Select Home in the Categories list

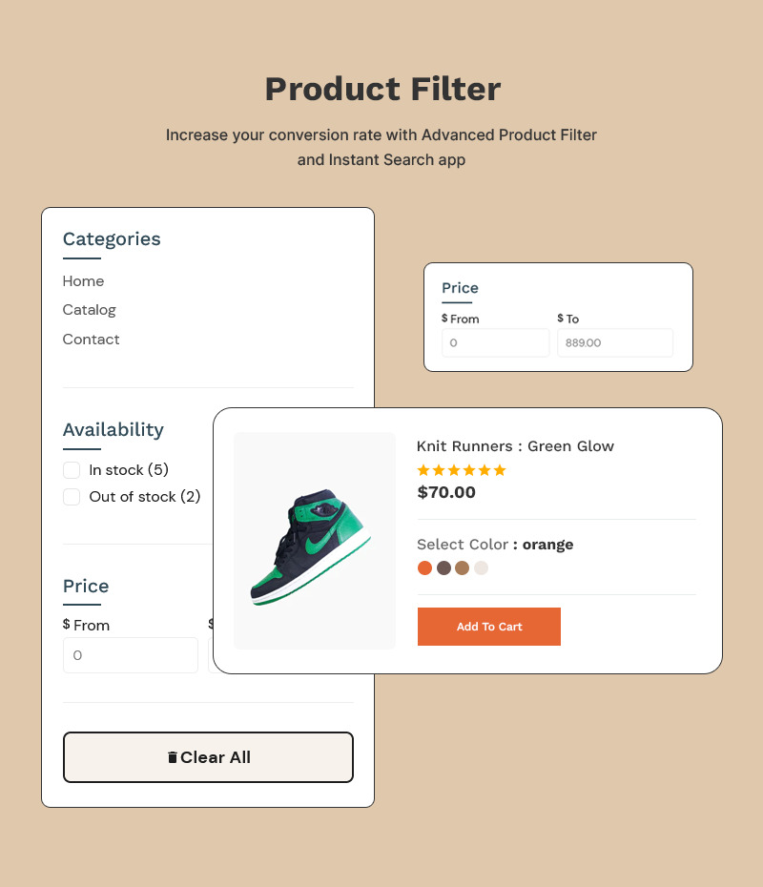click(83, 281)
